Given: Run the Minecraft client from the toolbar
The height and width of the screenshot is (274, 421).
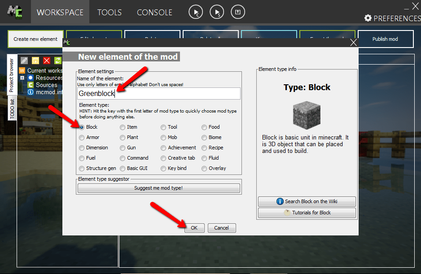Looking at the screenshot, I should coord(195,12).
